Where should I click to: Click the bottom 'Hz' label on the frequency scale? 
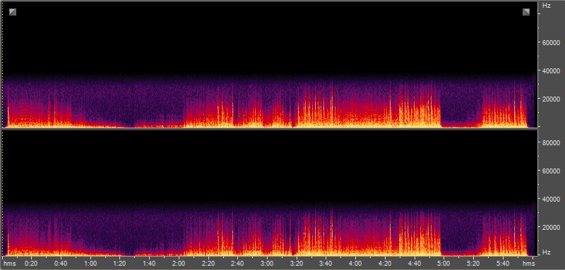[x=546, y=252]
